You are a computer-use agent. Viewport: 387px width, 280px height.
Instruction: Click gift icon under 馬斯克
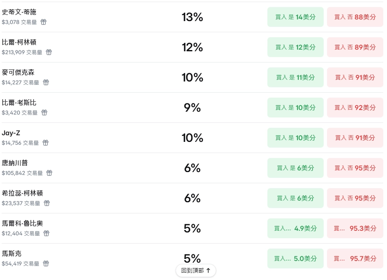[x=46, y=263]
